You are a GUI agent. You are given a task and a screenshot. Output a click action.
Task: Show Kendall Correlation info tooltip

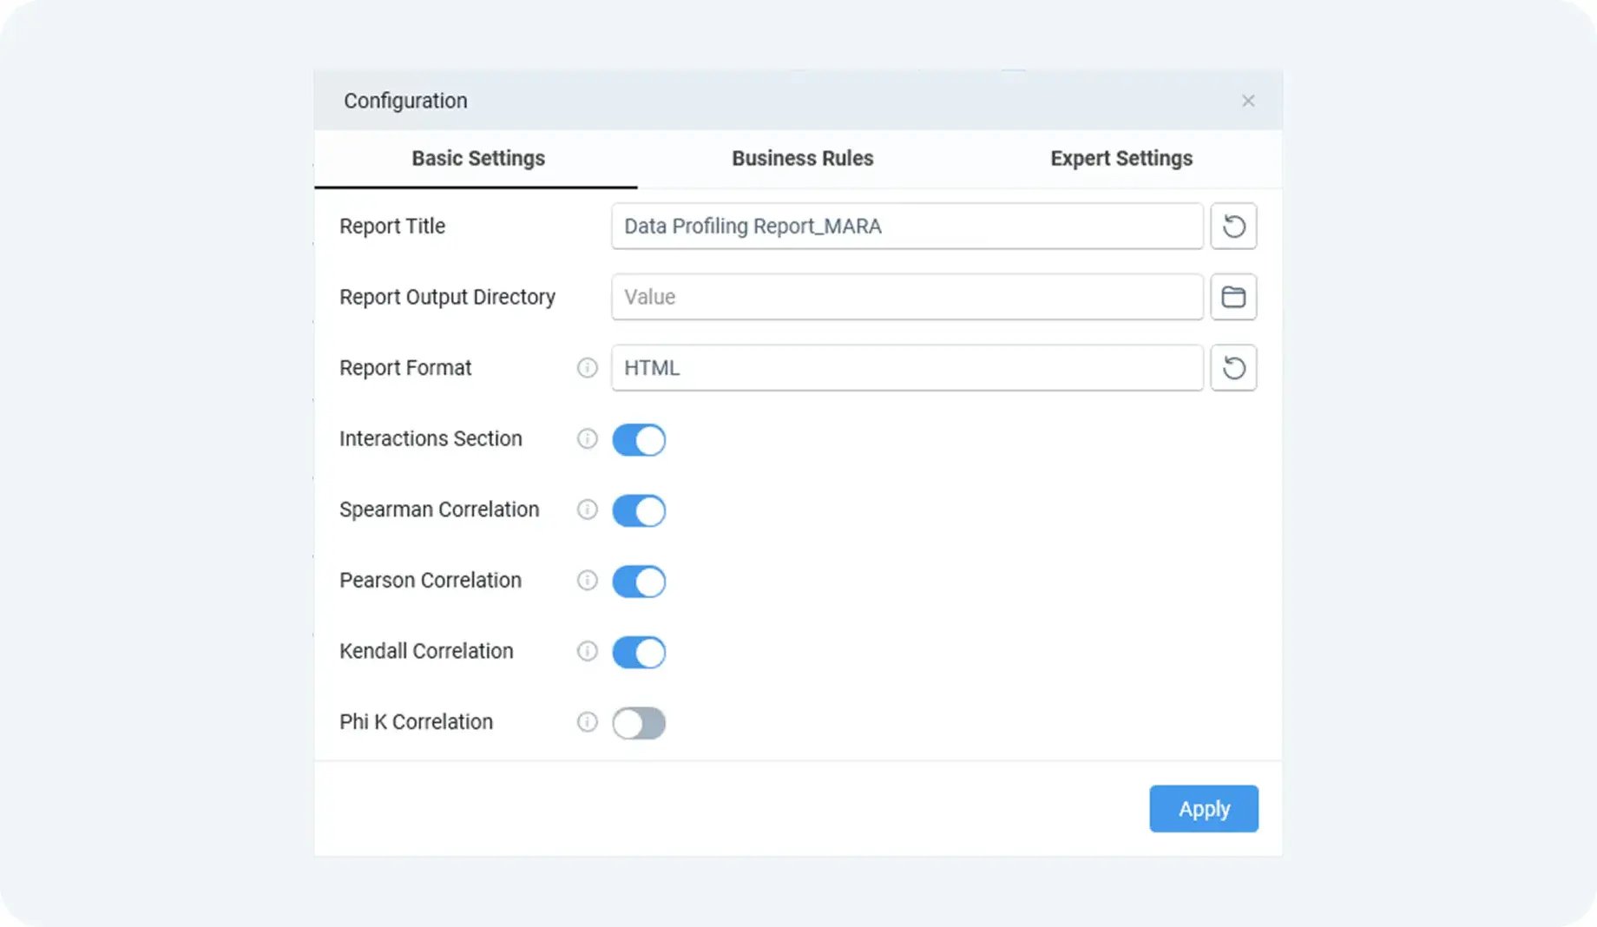588,651
